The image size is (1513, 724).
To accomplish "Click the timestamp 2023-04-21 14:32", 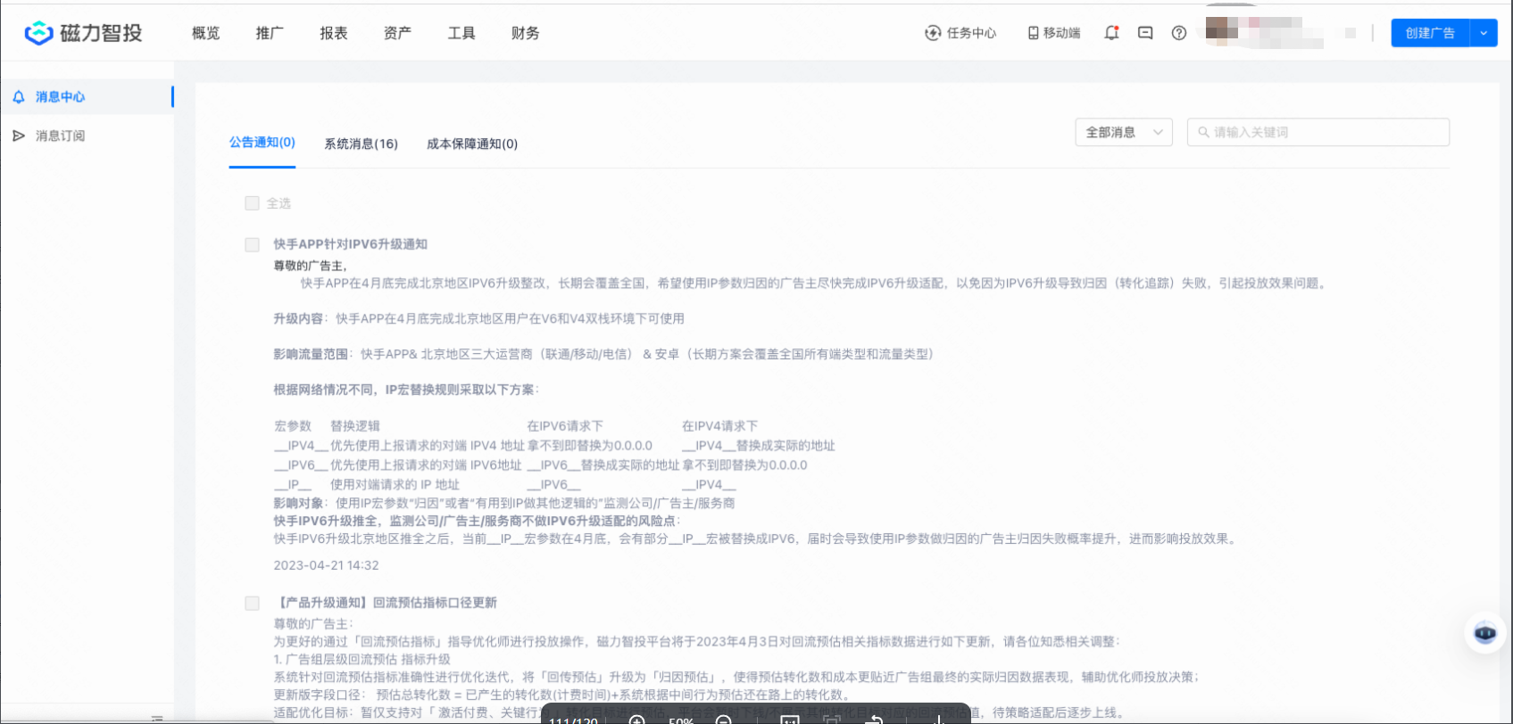I will pyautogui.click(x=326, y=565).
